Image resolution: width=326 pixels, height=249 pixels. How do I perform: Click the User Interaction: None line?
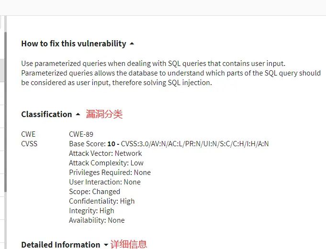tap(104, 182)
